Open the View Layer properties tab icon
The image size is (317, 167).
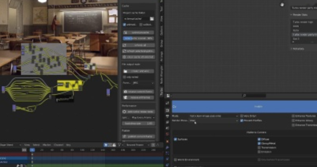coord(168,122)
